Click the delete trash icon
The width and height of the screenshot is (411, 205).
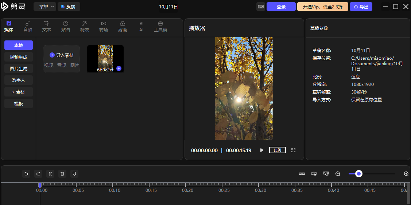pyautogui.click(x=62, y=174)
